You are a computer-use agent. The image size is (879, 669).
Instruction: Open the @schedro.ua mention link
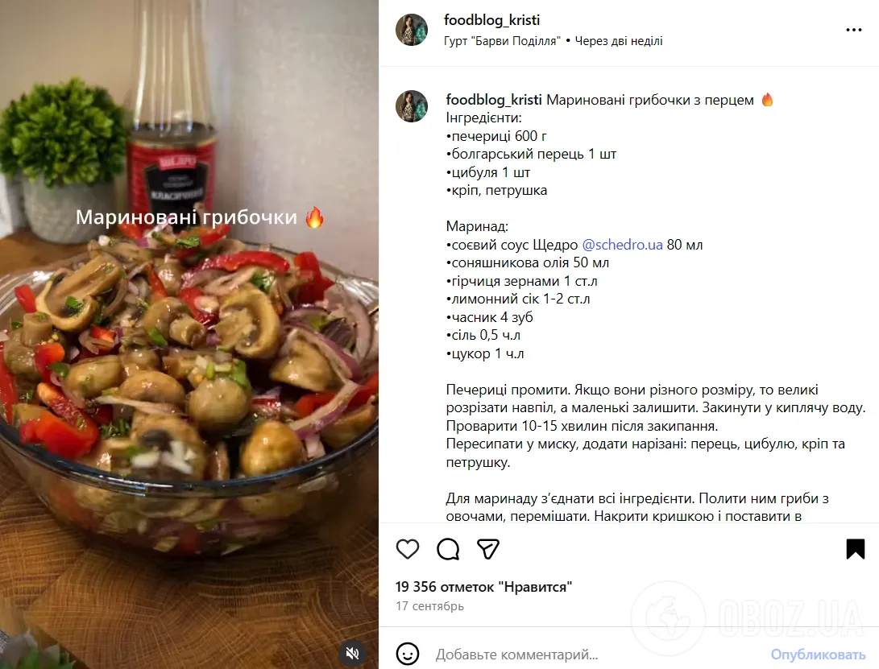[622, 245]
